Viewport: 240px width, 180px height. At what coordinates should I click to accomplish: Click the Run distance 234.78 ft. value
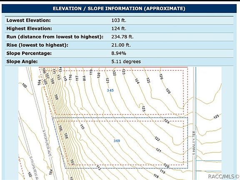click(x=122, y=37)
